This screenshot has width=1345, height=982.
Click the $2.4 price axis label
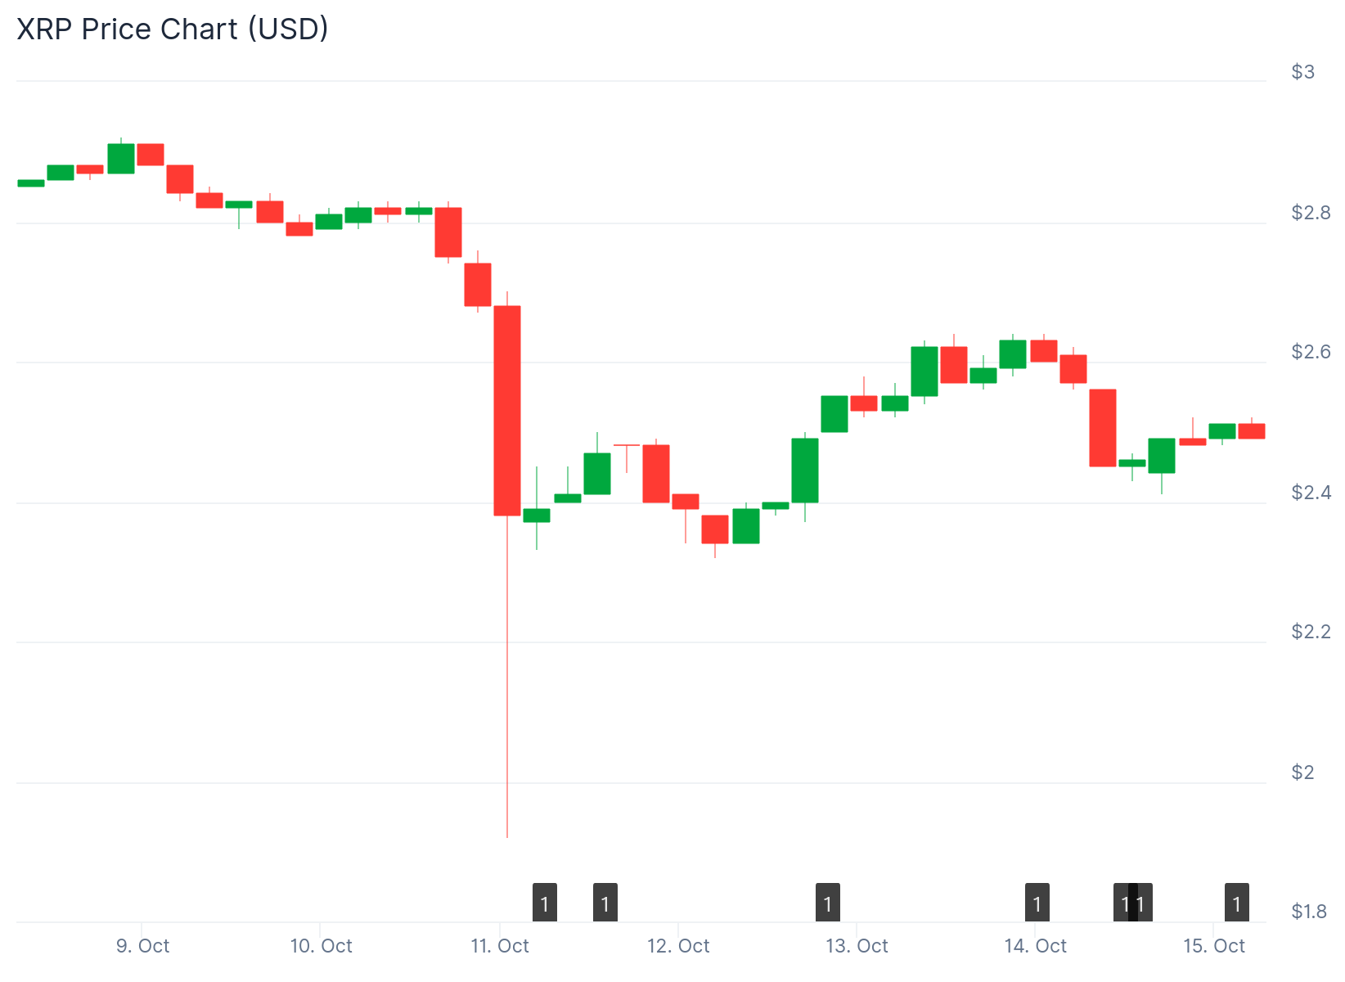point(1311,493)
